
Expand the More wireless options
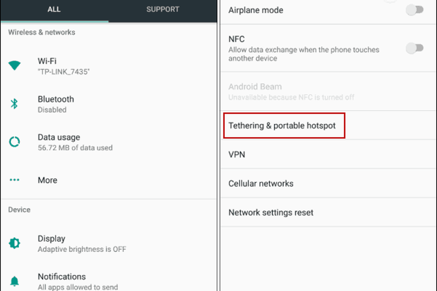tap(48, 180)
